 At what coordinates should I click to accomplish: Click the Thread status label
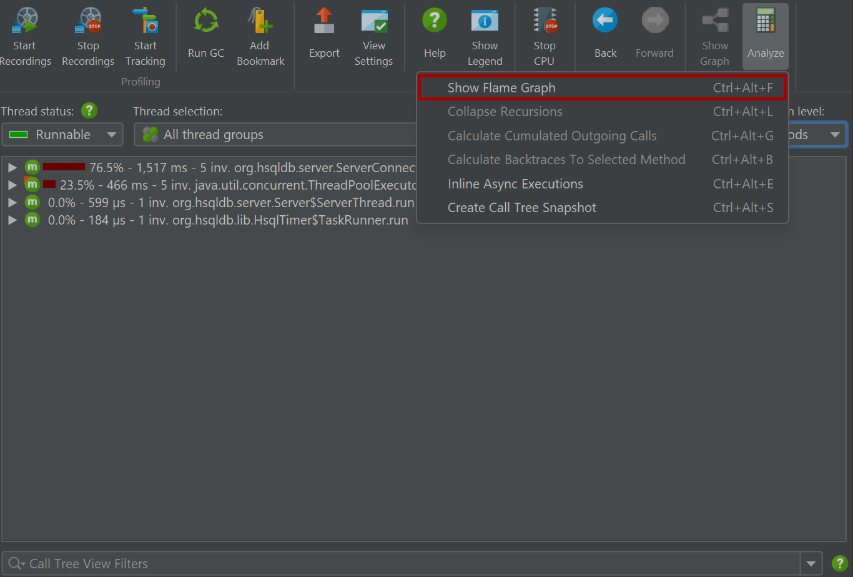click(37, 112)
